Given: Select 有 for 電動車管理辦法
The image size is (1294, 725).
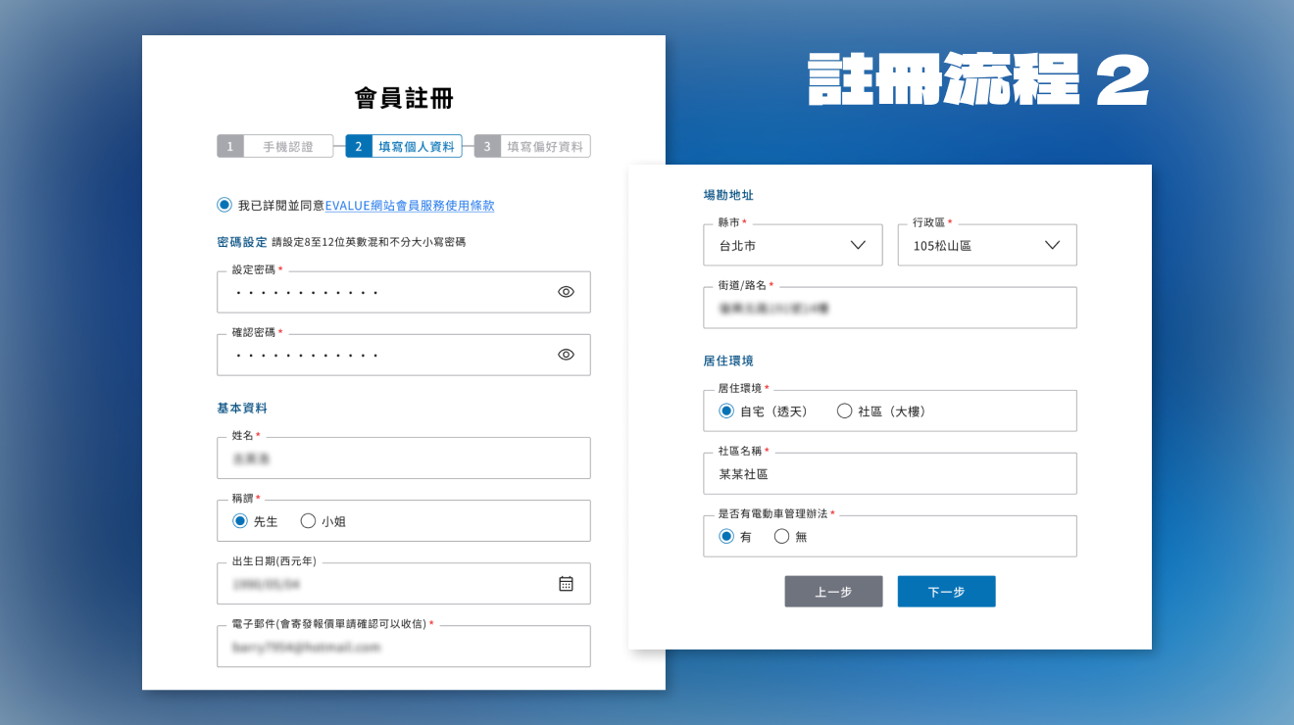Looking at the screenshot, I should pos(726,537).
